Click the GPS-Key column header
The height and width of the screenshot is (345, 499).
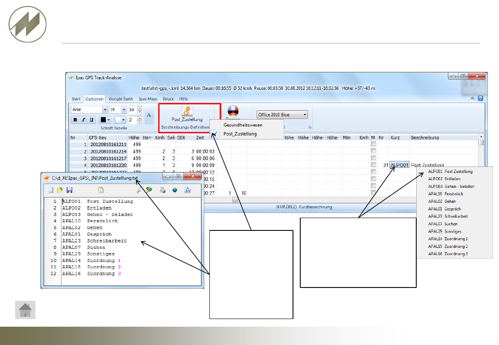107,138
